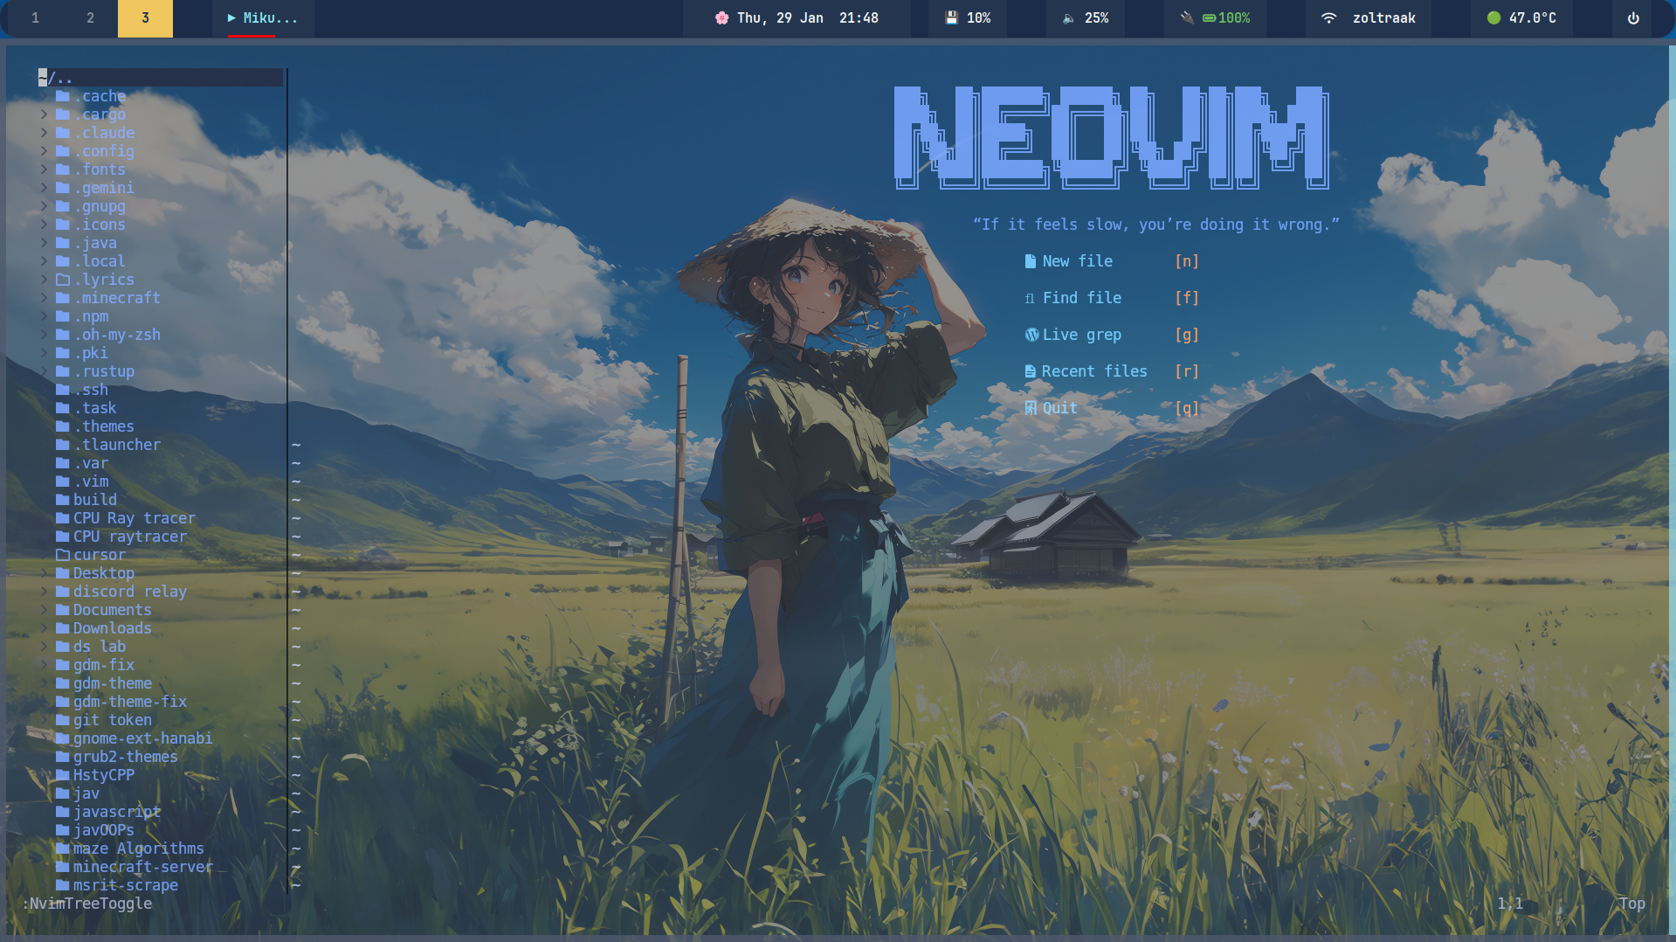Click the [f] shortcut key label
This screenshot has height=942, width=1676.
coord(1187,298)
